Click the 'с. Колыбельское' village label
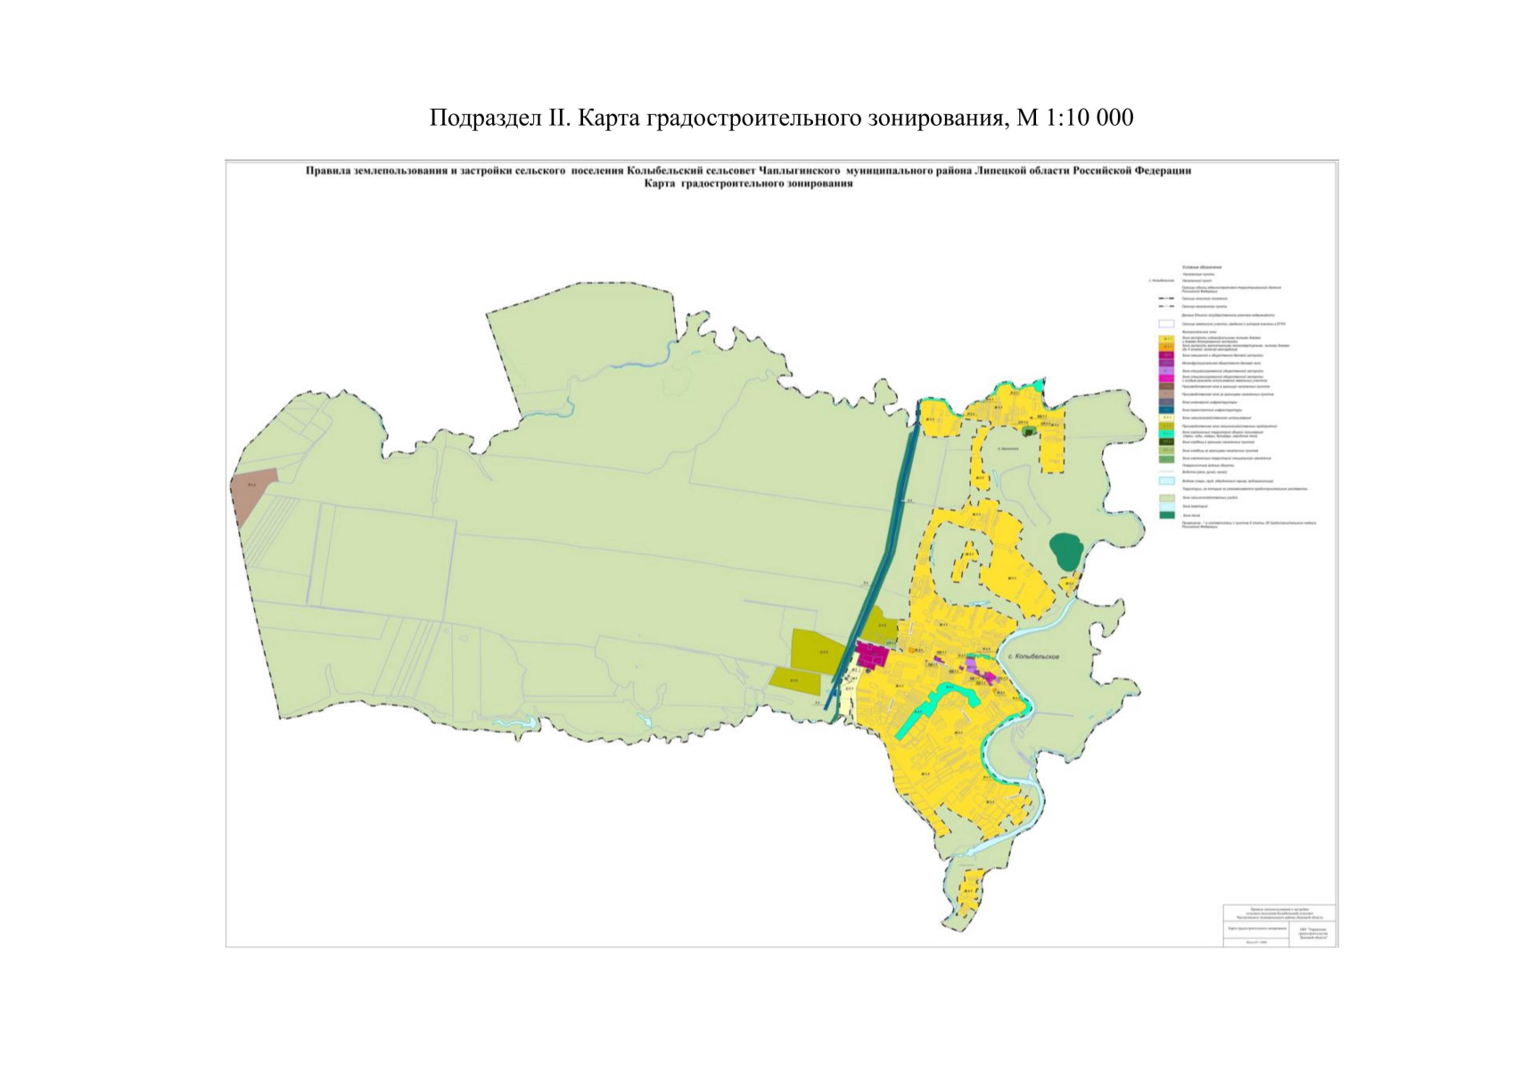 click(x=1032, y=657)
